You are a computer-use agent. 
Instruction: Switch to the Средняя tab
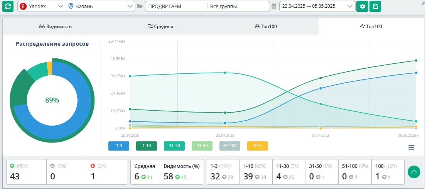click(160, 27)
